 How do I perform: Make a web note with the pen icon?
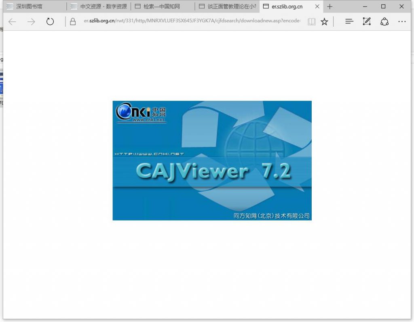(x=367, y=22)
